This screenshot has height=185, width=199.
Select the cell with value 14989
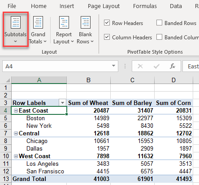pyautogui.click(x=88, y=118)
